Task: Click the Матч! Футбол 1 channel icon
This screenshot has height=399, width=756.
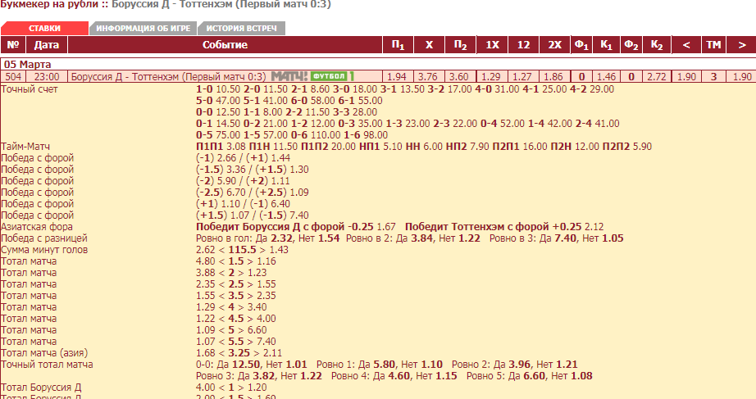Action: pyautogui.click(x=312, y=77)
